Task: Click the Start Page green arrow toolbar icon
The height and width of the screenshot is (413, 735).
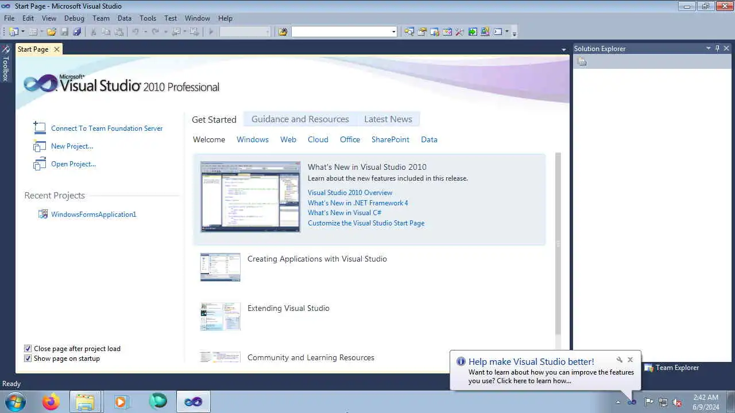Action: click(473, 32)
